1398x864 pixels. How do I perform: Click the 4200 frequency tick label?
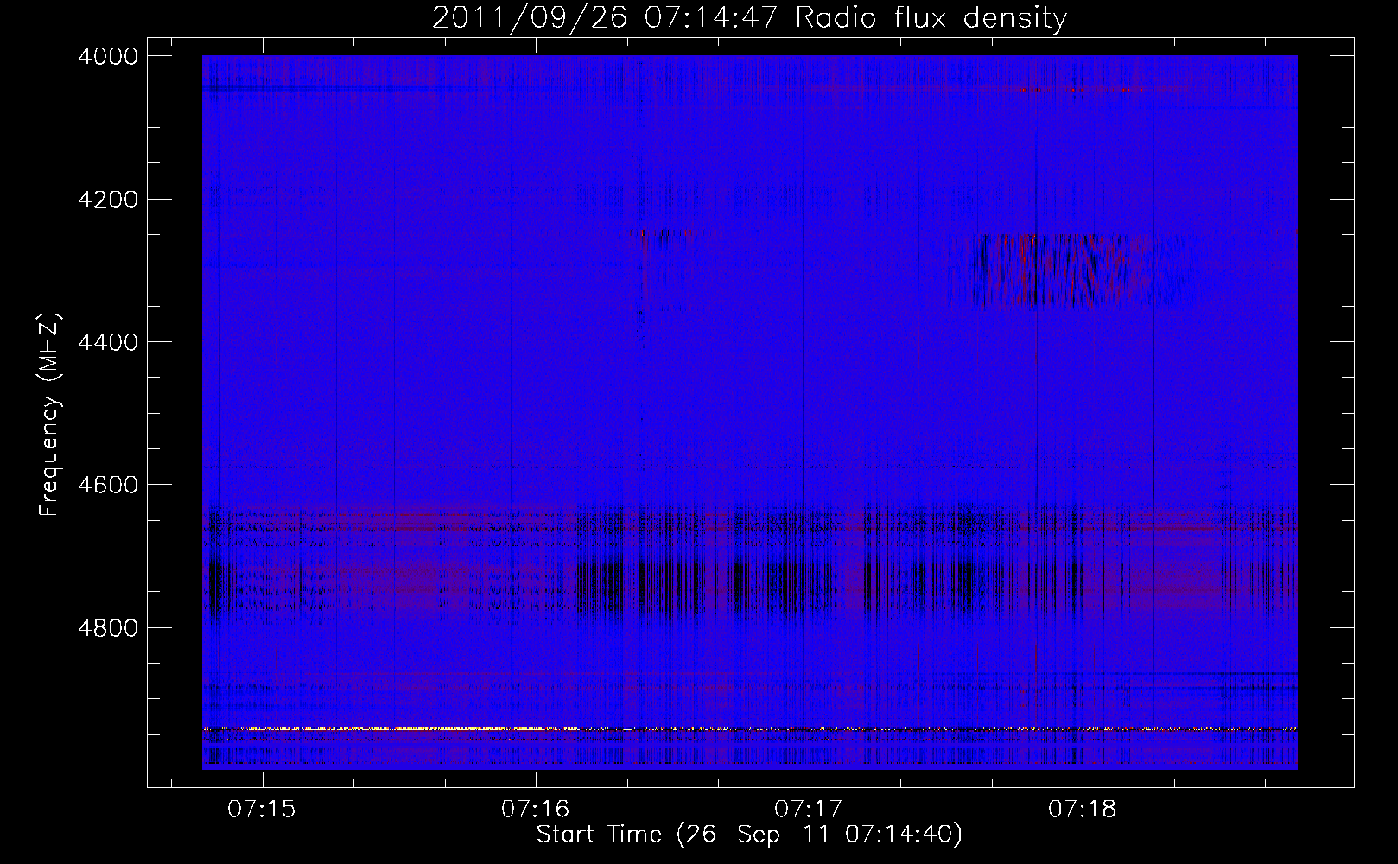108,199
